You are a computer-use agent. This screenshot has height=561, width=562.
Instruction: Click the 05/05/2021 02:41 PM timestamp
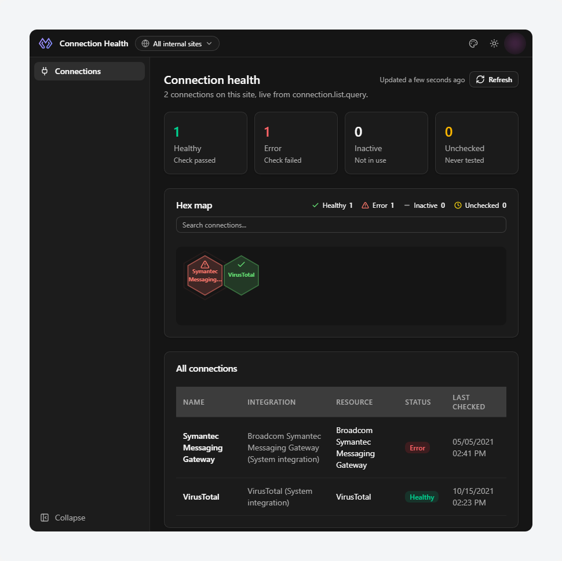click(x=473, y=448)
